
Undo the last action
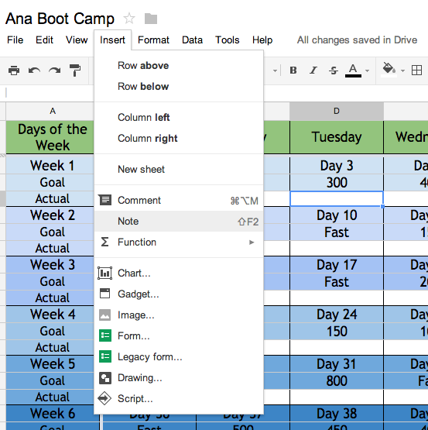point(34,71)
